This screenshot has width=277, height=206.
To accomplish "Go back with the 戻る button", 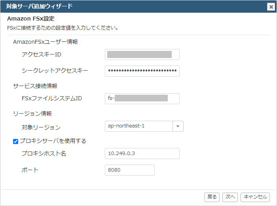I will pos(212,197).
